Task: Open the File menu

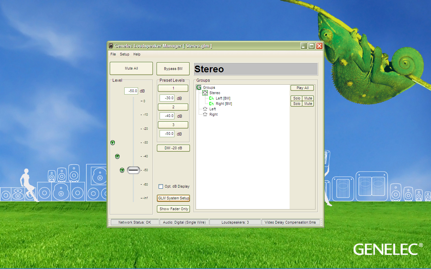Action: 113,54
